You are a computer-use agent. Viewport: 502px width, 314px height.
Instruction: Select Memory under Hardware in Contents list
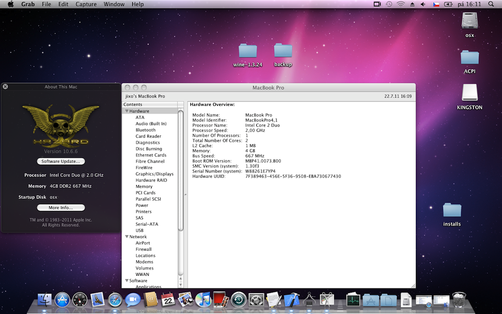click(144, 186)
